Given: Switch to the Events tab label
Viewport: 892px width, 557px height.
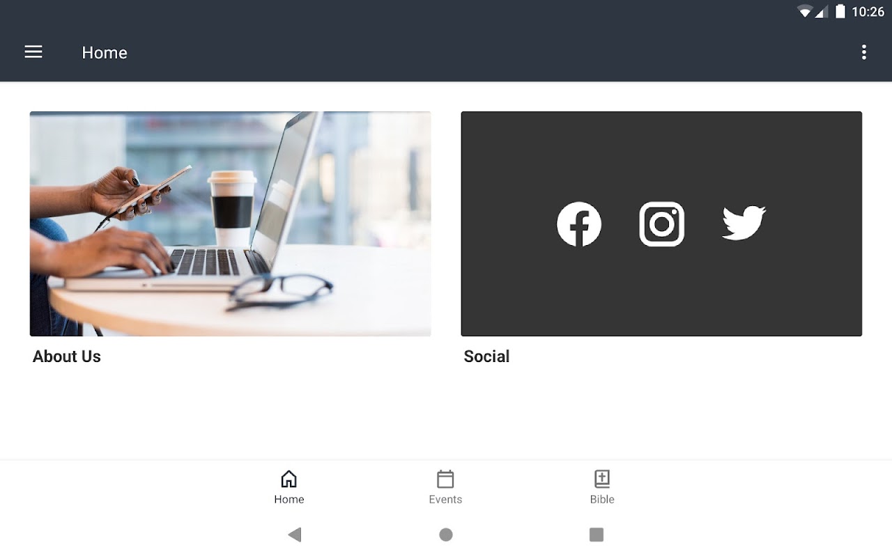Looking at the screenshot, I should click(445, 499).
